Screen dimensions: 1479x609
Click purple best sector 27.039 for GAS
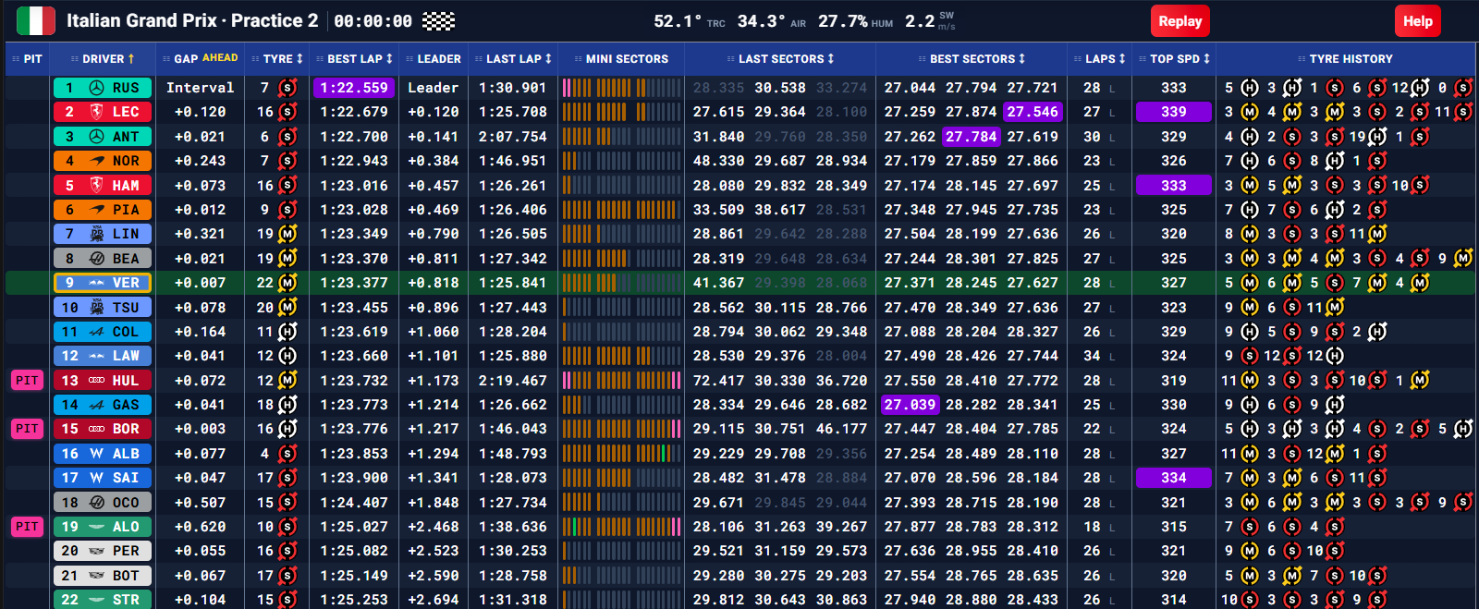(910, 405)
